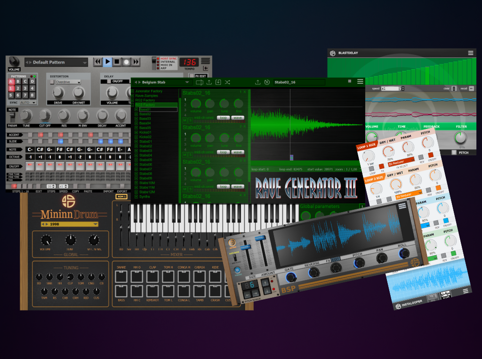Click the wave button on second Stabs02_16 slot
482x359 pixels.
tap(238, 152)
